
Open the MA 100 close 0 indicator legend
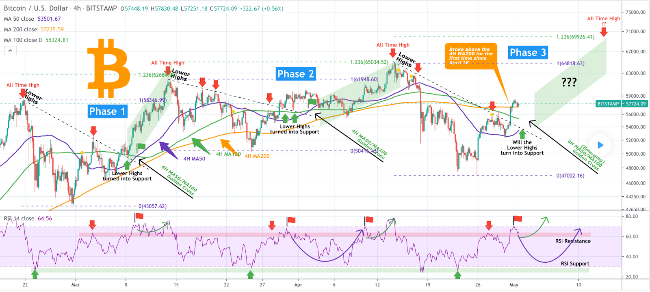[x=36, y=40]
